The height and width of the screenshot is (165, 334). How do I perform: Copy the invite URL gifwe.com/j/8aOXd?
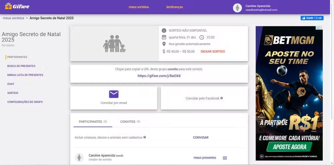click(x=159, y=76)
